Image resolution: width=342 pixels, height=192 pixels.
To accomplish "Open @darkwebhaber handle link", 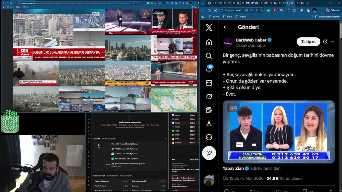I will coord(251,46).
